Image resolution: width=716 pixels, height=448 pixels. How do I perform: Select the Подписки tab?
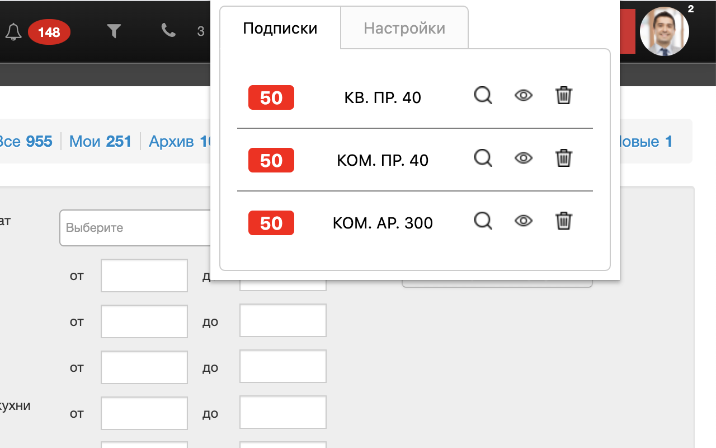pos(280,27)
